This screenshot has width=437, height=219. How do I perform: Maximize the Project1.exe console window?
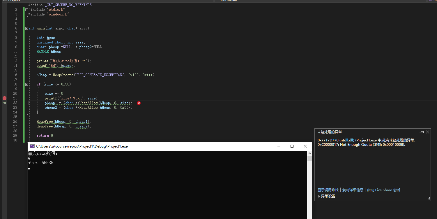[x=292, y=146]
